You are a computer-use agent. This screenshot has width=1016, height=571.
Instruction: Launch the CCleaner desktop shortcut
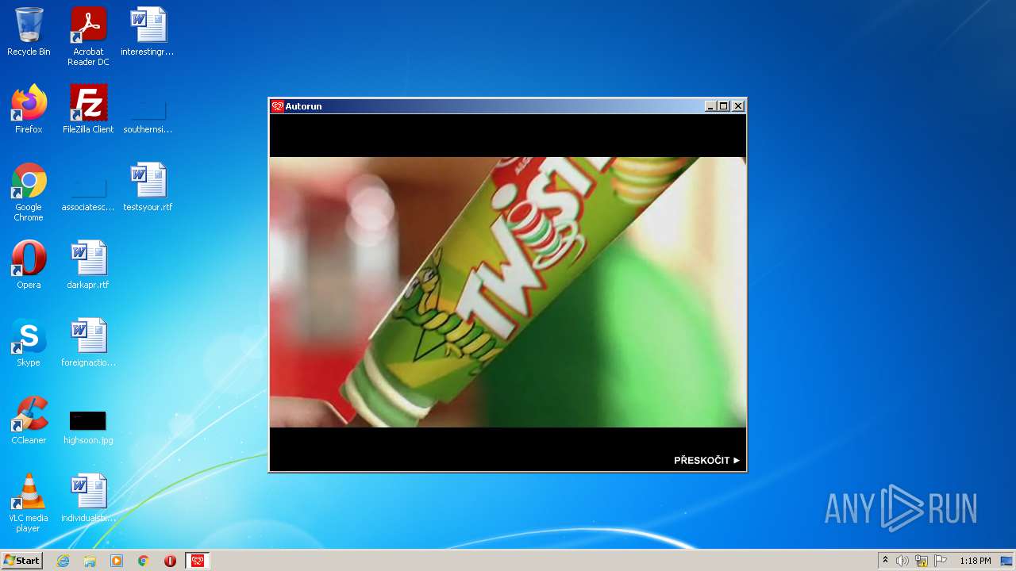click(x=29, y=420)
